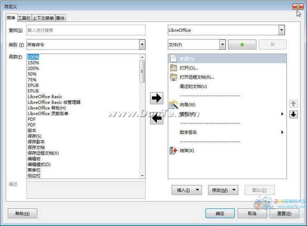Click the New document icon

tap(173, 59)
